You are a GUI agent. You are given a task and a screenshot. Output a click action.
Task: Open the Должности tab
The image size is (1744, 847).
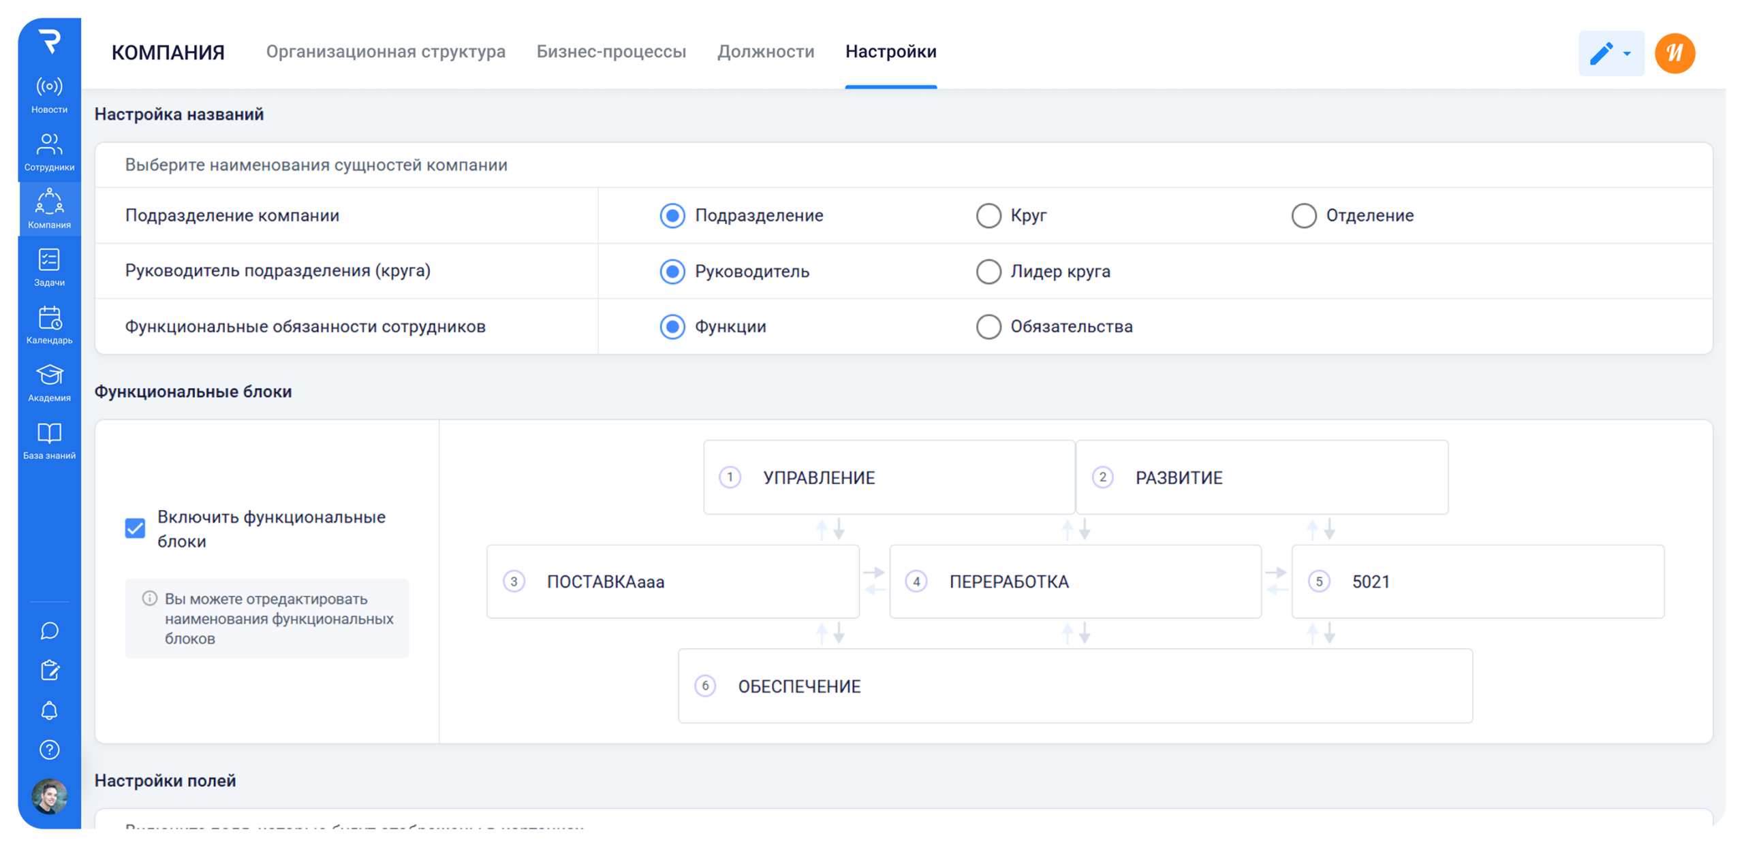pos(766,52)
